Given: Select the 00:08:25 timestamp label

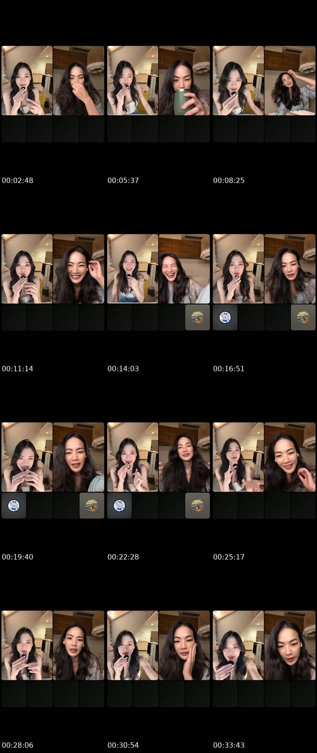Looking at the screenshot, I should coord(229,180).
